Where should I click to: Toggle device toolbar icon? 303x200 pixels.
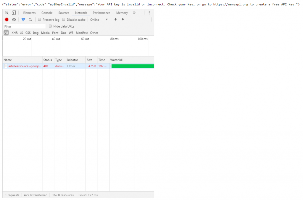(14, 13)
